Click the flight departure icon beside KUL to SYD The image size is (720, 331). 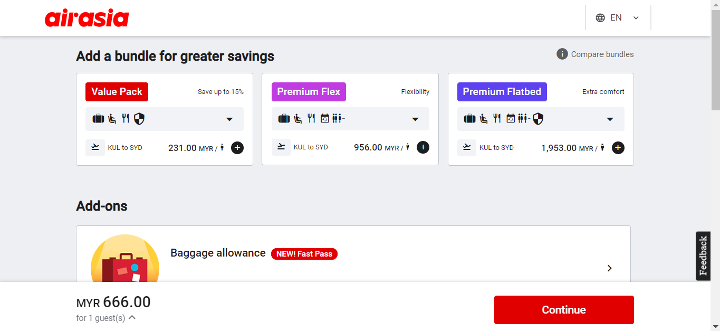[x=95, y=148]
